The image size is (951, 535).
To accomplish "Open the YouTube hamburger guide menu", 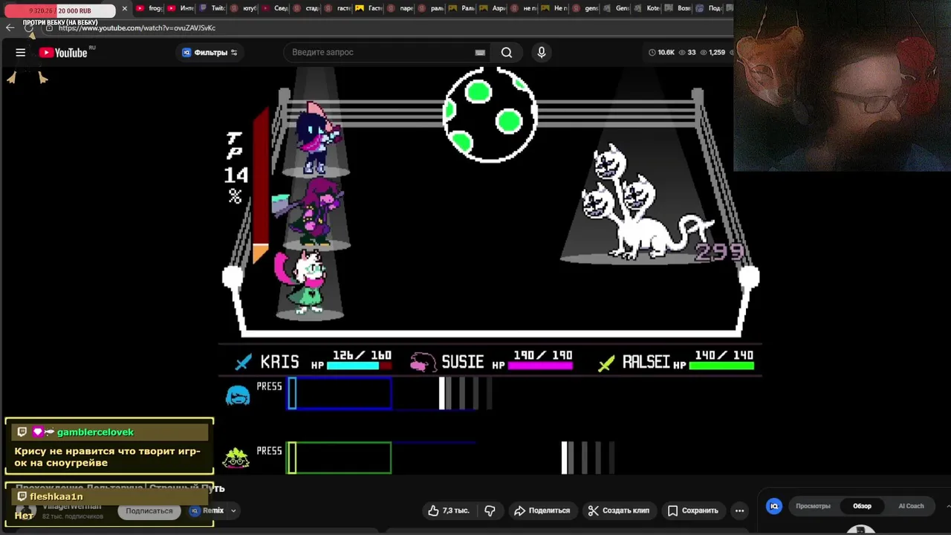I will [21, 52].
